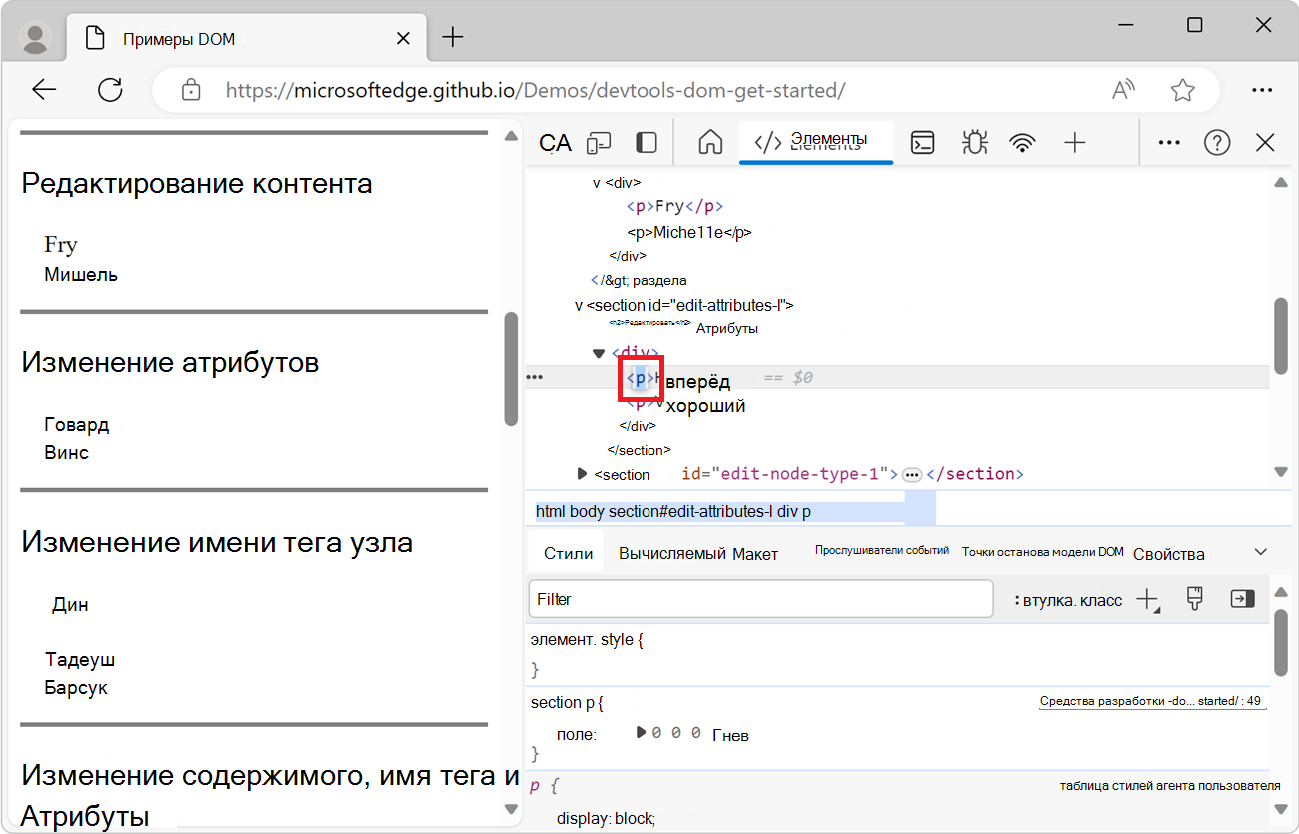The image size is (1299, 834).
Task: Collapse the highlighted div element
Action: coord(599,353)
